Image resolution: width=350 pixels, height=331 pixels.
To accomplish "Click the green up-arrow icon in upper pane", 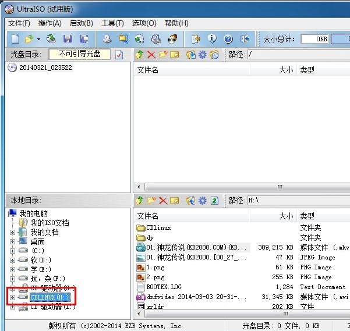I will tap(140, 55).
